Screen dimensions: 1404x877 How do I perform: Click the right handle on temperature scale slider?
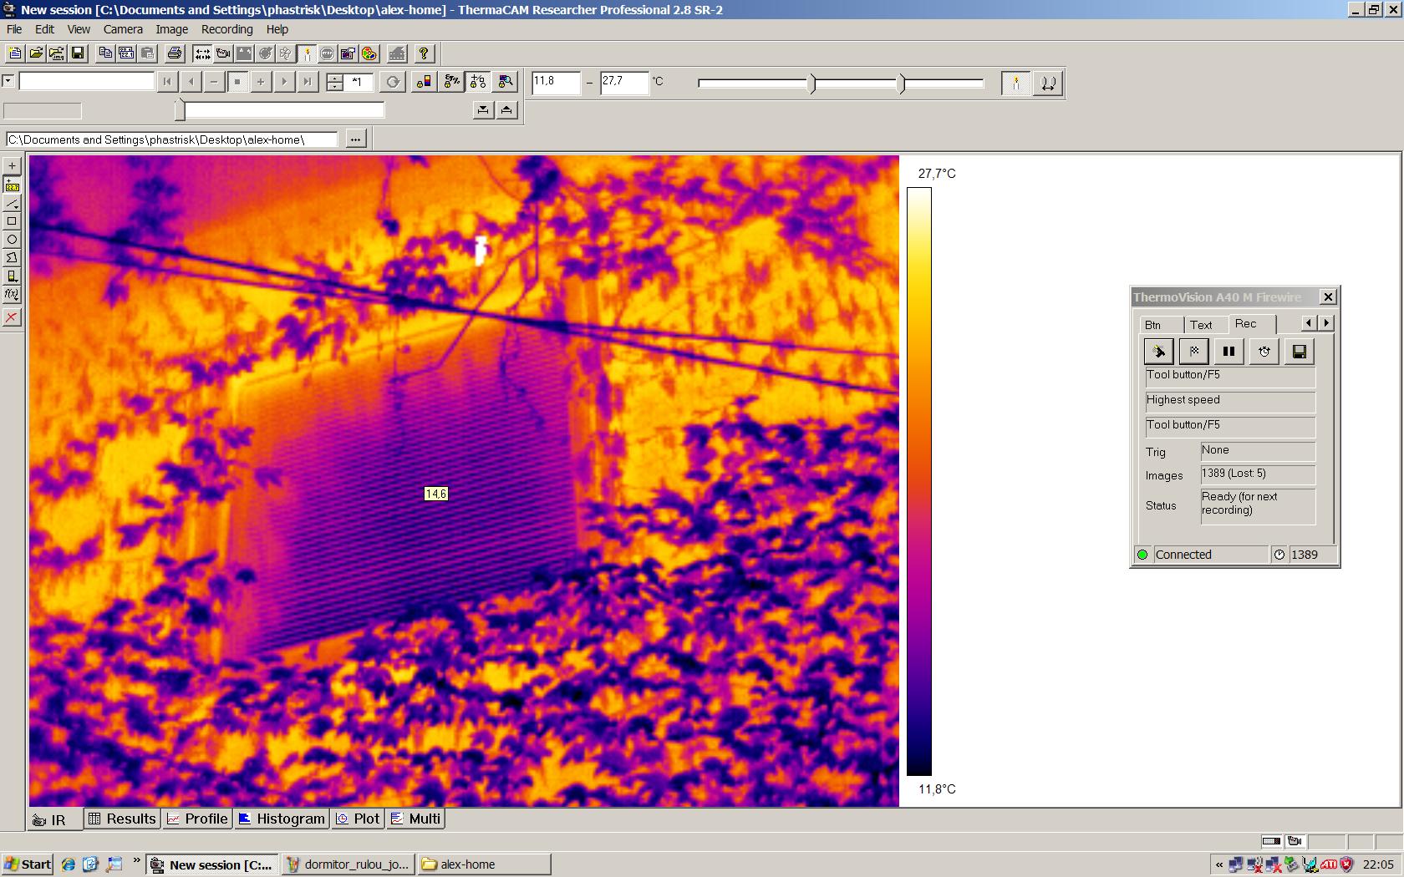pos(902,84)
